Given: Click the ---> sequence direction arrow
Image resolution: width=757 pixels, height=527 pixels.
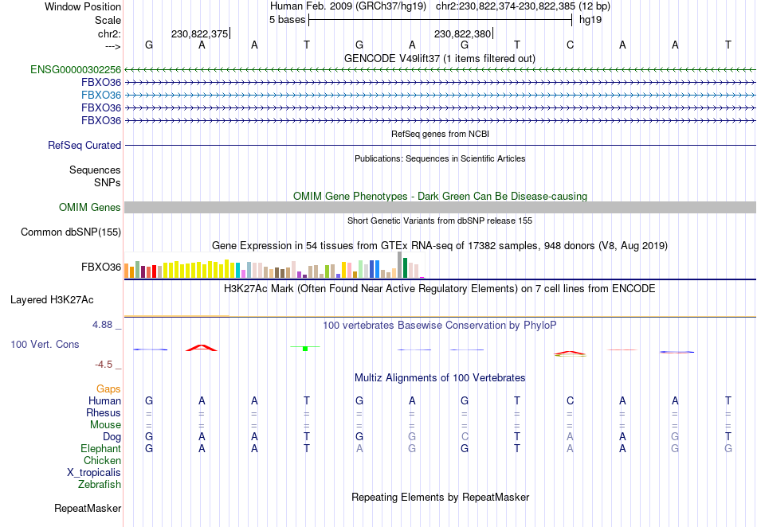Looking at the screenshot, I should tap(112, 46).
